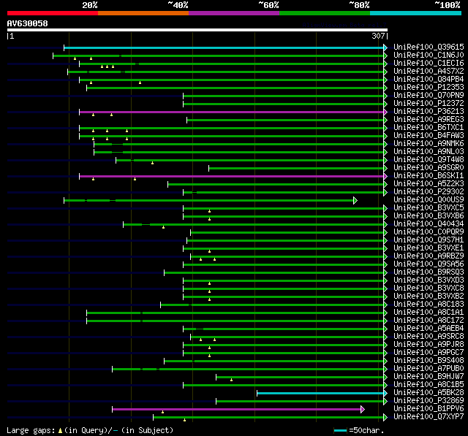
Task: Click the UniRef100_A8C1B5 label
Action: [429, 385]
